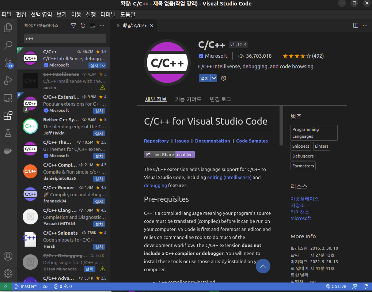This screenshot has width=372, height=292.
Task: Open the Code Samples link
Action: (x=252, y=141)
